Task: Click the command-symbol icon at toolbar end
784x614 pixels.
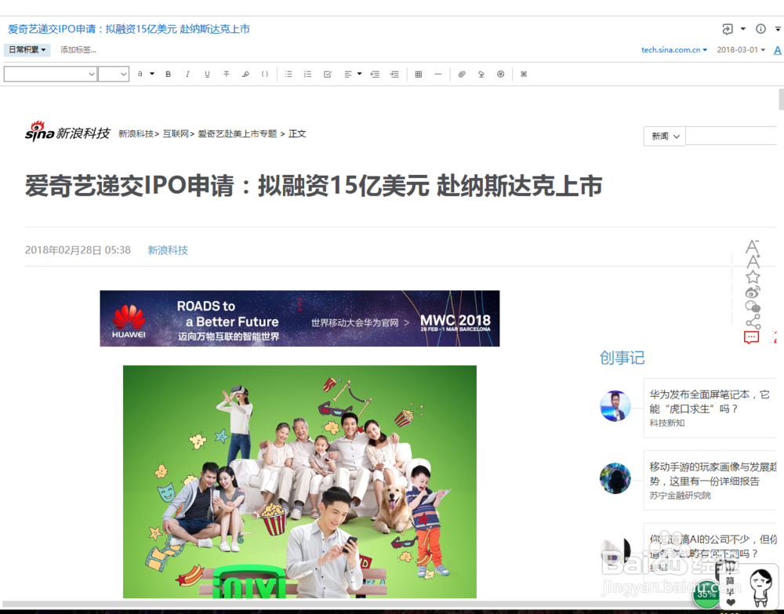Action: coord(524,74)
